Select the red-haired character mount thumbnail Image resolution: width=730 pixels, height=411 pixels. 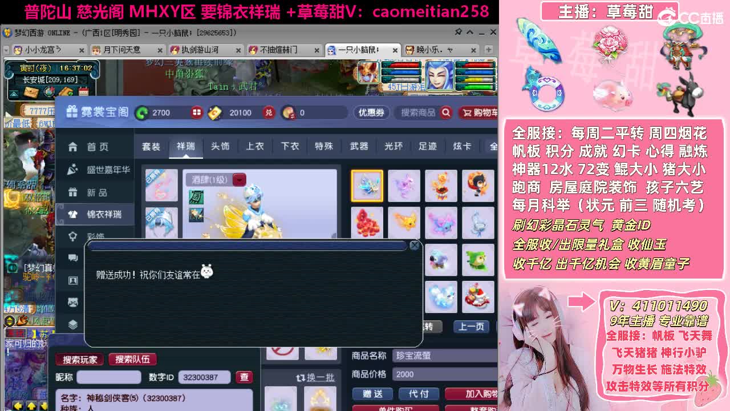click(x=478, y=186)
